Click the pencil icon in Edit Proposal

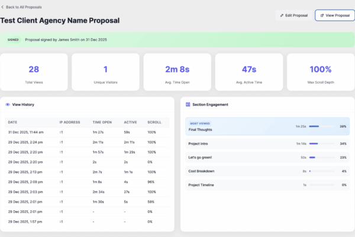click(281, 15)
